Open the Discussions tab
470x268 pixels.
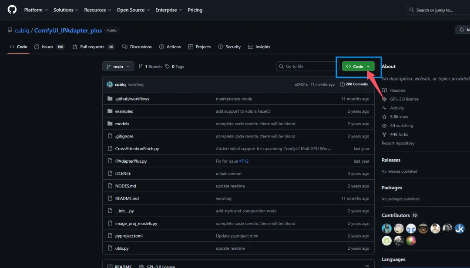tap(137, 47)
